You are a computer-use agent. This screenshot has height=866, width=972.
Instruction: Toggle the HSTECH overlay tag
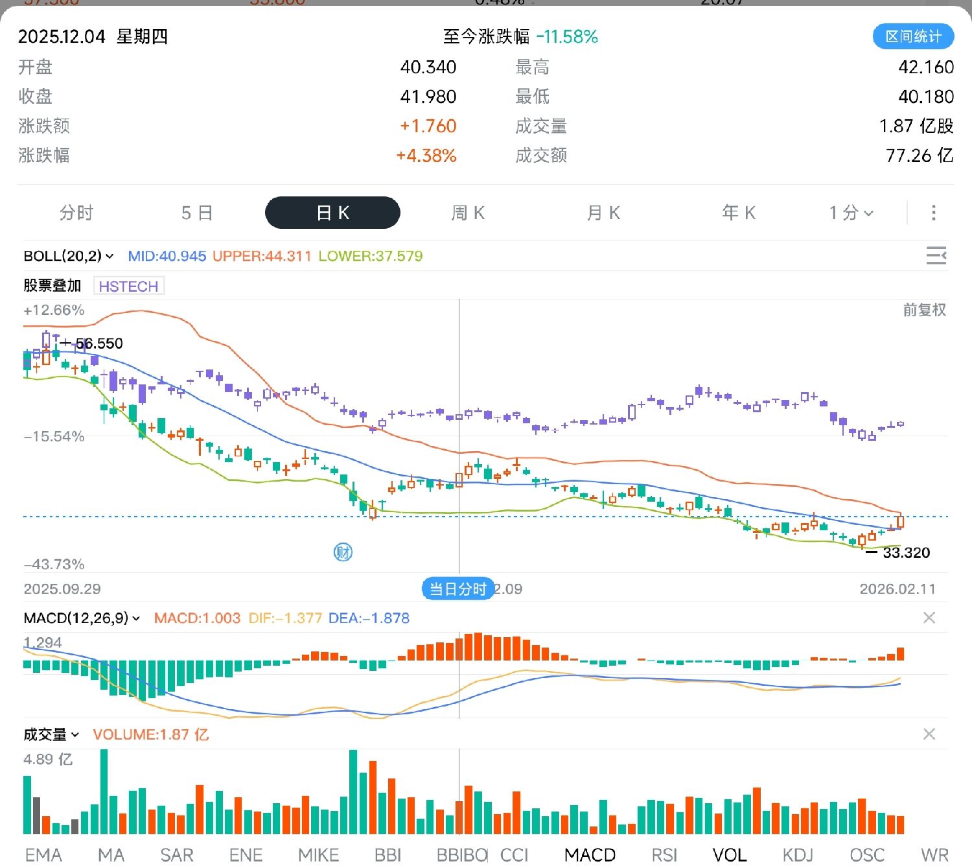[x=128, y=286]
